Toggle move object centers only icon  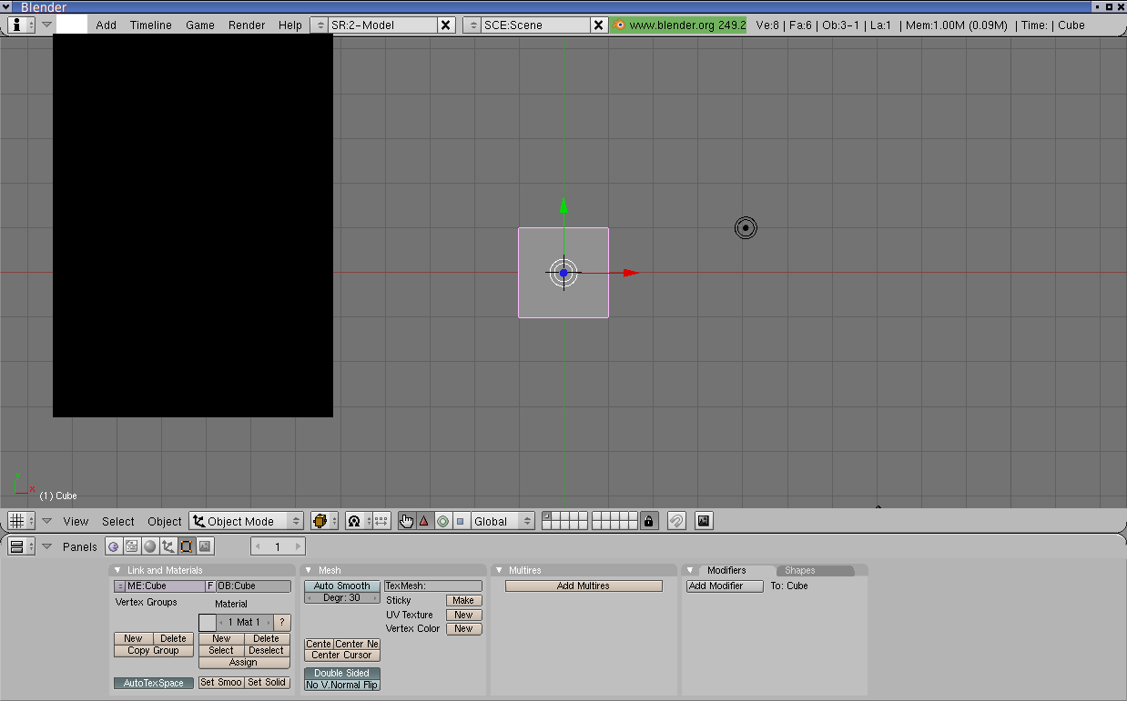pyautogui.click(x=381, y=521)
